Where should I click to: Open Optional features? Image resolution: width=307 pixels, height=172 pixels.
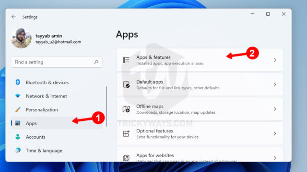click(200, 133)
